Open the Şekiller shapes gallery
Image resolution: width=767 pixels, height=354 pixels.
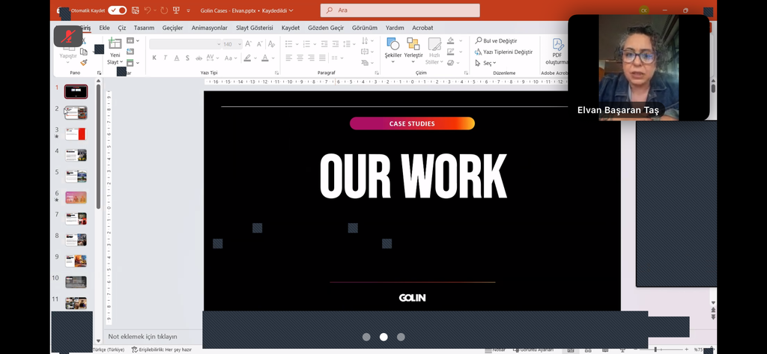tap(392, 49)
